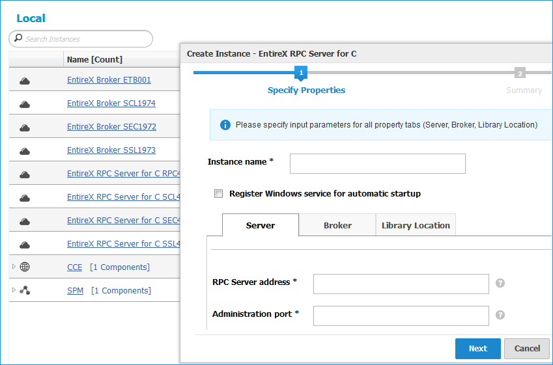Click the Administration port input field

pos(401,316)
